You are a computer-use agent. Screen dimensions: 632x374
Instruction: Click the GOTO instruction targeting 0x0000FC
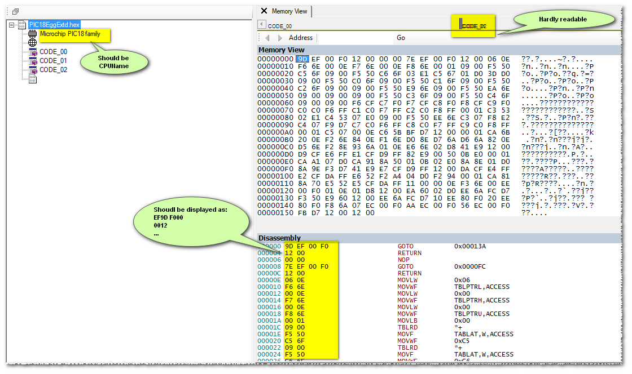click(406, 266)
